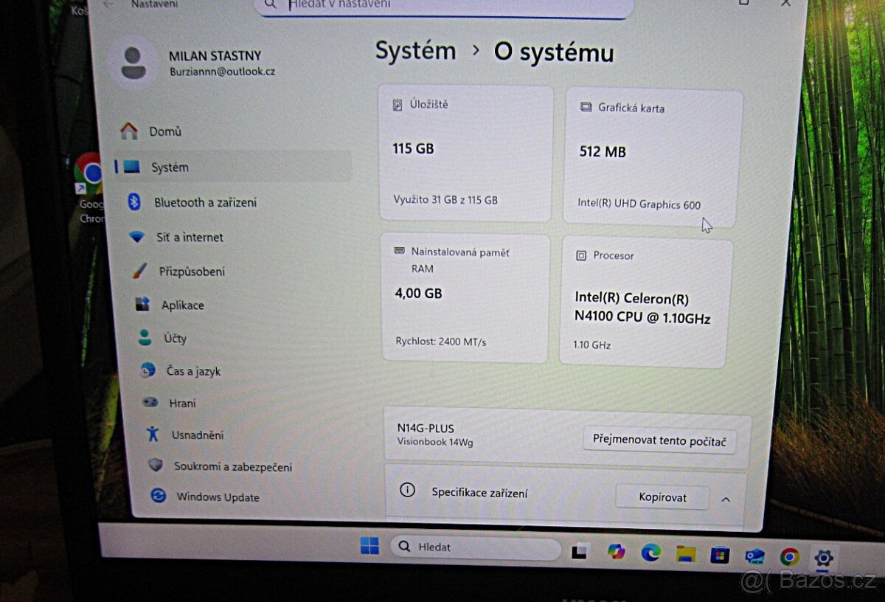Image resolution: width=885 pixels, height=602 pixels.
Task: Click the Milan Stastny profile avatar
Action: (x=133, y=62)
